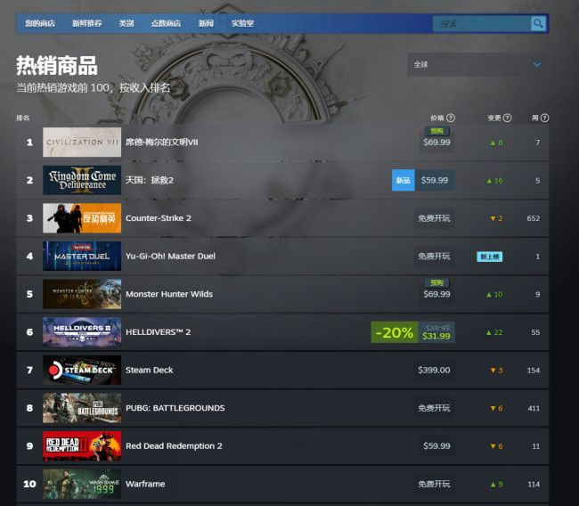Open the Master Duel thumbnail image
Viewport: 579px width, 506px height.
(82, 256)
